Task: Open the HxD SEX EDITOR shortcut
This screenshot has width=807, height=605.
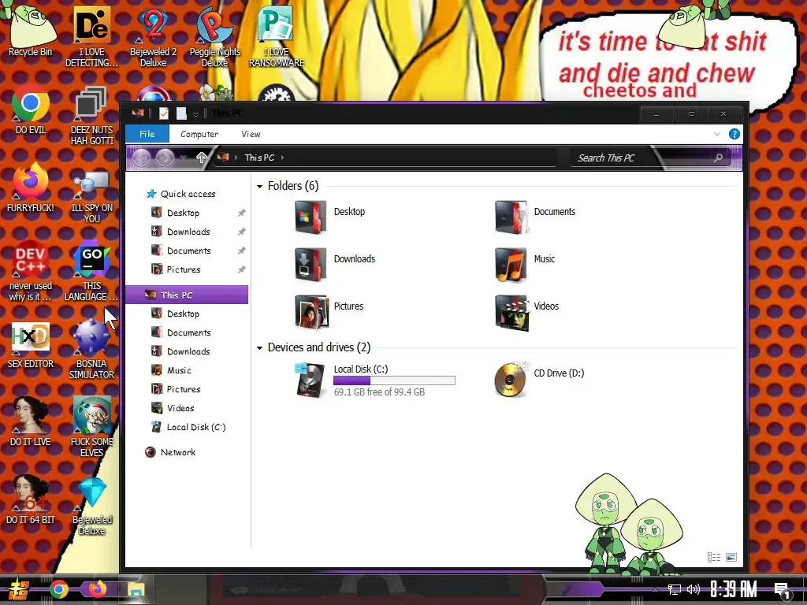Action: pyautogui.click(x=31, y=345)
